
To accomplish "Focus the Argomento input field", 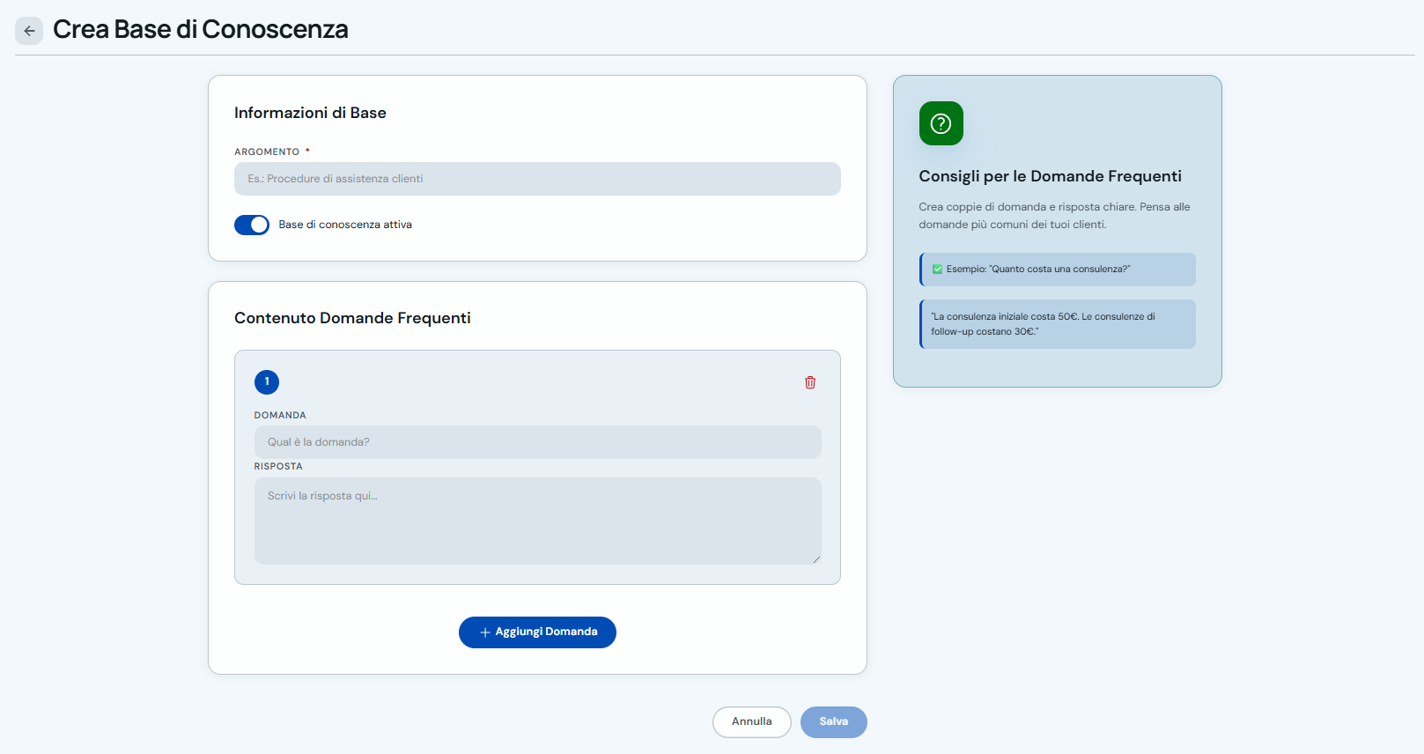I will [537, 179].
